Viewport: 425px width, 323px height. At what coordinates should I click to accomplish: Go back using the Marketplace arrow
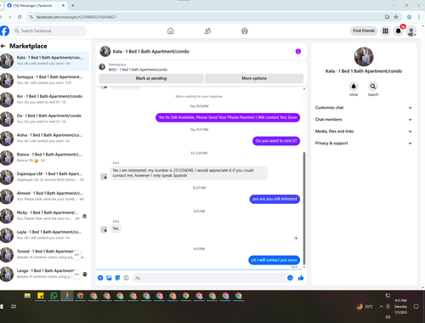coord(3,46)
